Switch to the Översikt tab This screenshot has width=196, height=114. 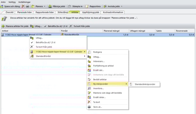(9, 12)
